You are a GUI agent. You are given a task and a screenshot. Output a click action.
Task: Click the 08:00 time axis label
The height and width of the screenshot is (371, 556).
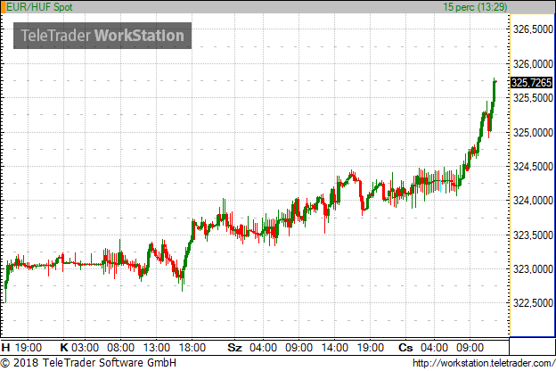tap(121, 347)
